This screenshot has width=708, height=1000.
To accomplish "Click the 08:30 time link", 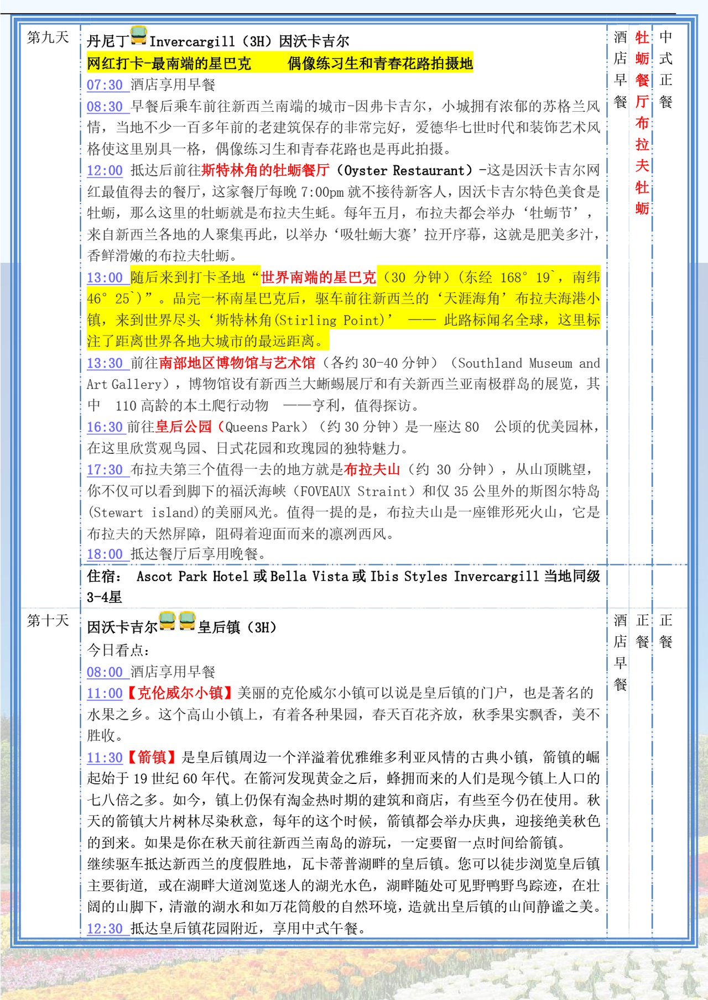I will (x=105, y=107).
